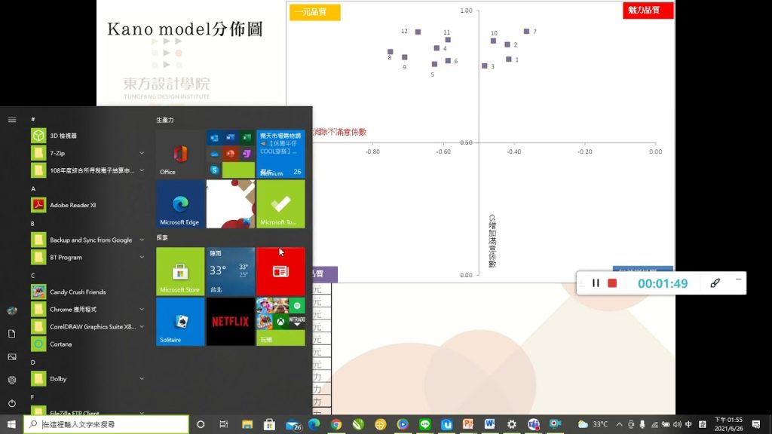Pause the screen recording
The image size is (772, 434).
coord(596,283)
